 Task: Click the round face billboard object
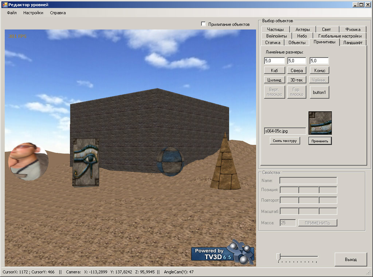point(28,162)
